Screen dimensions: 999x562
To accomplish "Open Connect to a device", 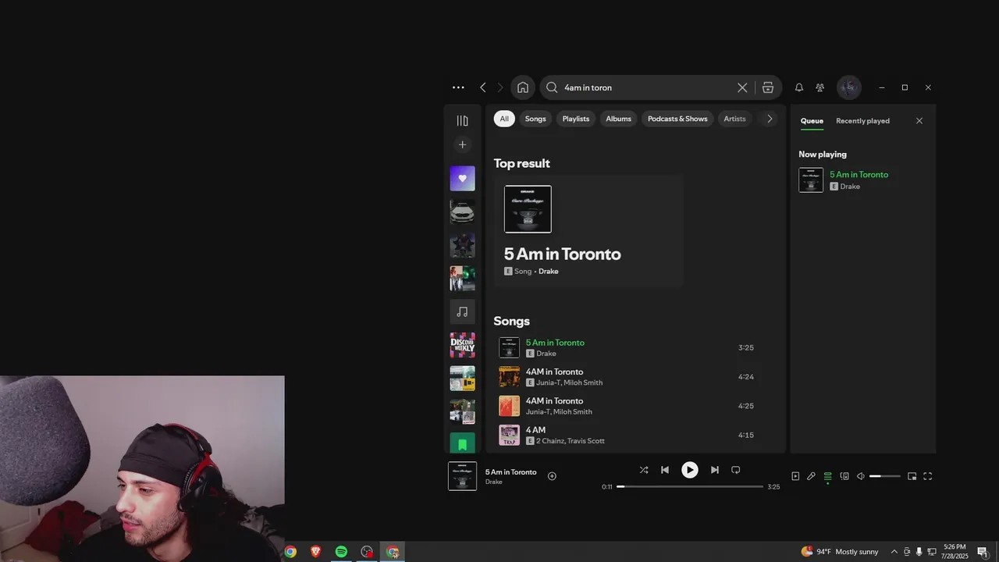I will pyautogui.click(x=844, y=476).
